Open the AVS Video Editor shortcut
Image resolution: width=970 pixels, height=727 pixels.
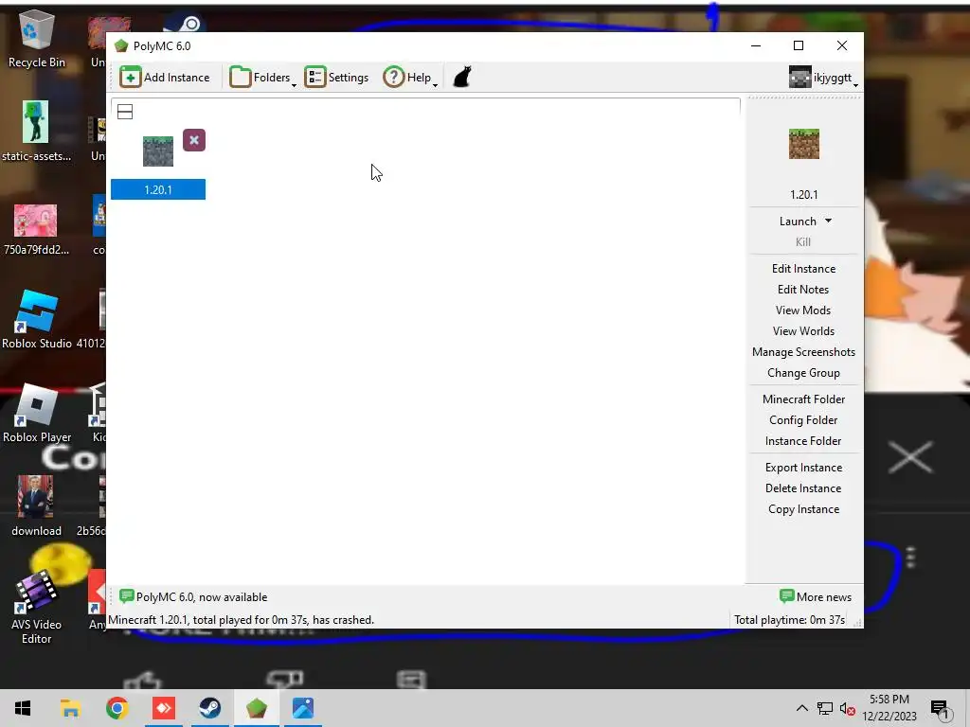36,608
